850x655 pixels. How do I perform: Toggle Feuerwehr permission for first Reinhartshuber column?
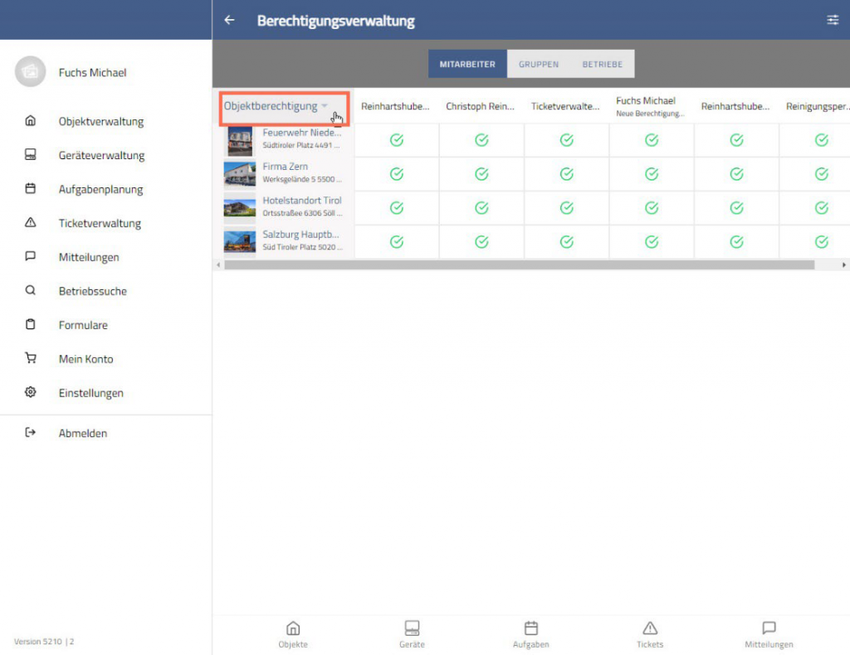(397, 140)
